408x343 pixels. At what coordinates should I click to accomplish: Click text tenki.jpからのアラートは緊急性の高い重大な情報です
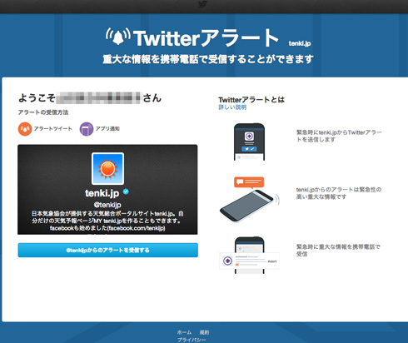pos(339,193)
